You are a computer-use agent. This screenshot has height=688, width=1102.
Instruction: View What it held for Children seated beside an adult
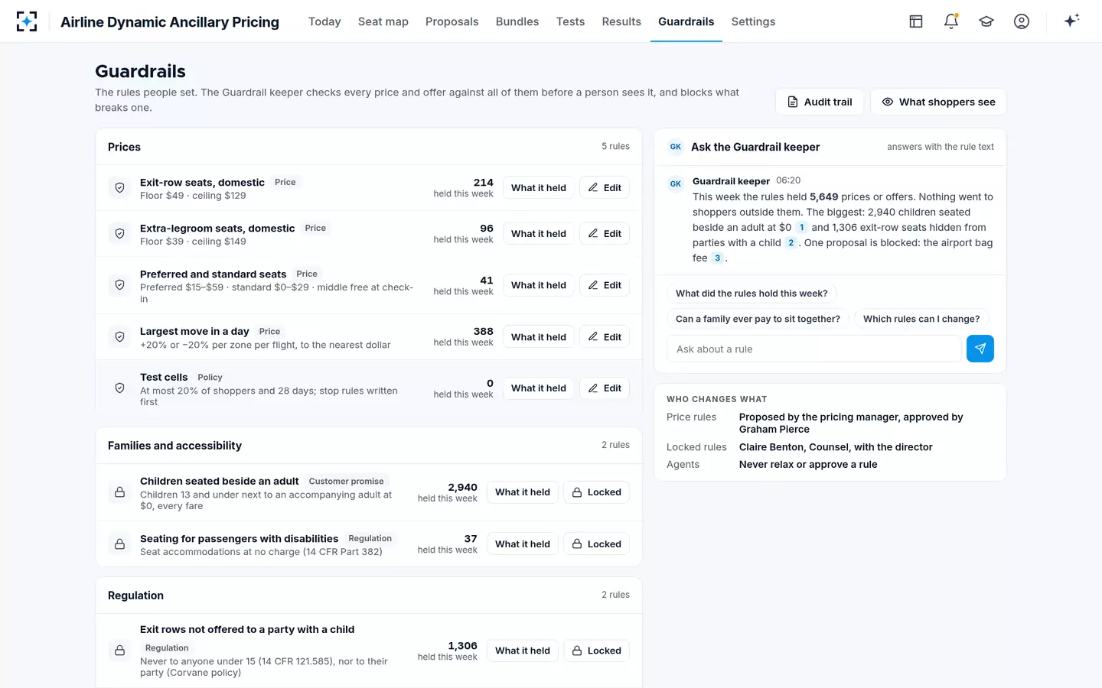pos(523,492)
